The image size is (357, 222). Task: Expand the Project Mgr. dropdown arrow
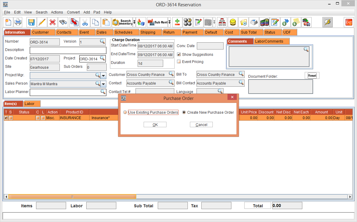(x=103, y=75)
